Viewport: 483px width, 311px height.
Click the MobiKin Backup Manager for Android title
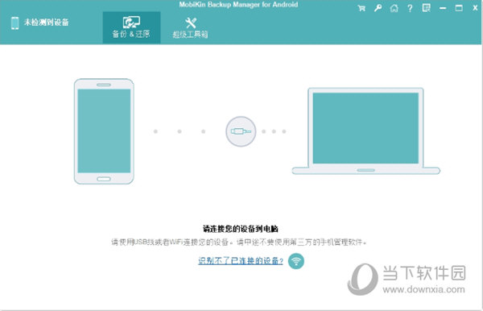coord(238,5)
